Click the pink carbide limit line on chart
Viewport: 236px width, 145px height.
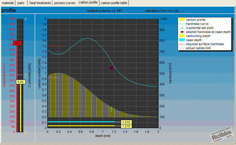point(53,78)
